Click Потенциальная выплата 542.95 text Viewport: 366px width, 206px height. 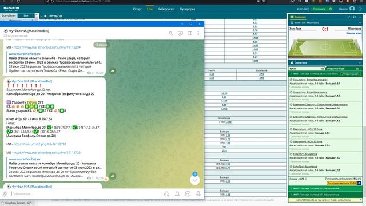[x=343, y=179]
